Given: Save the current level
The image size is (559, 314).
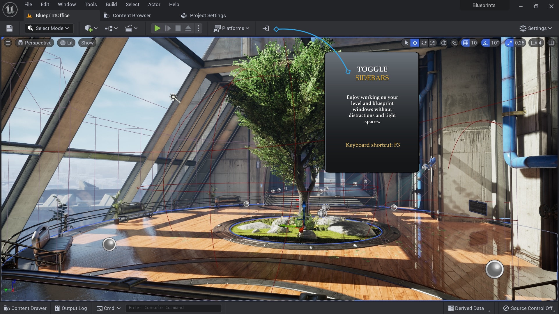Looking at the screenshot, I should click(x=9, y=28).
